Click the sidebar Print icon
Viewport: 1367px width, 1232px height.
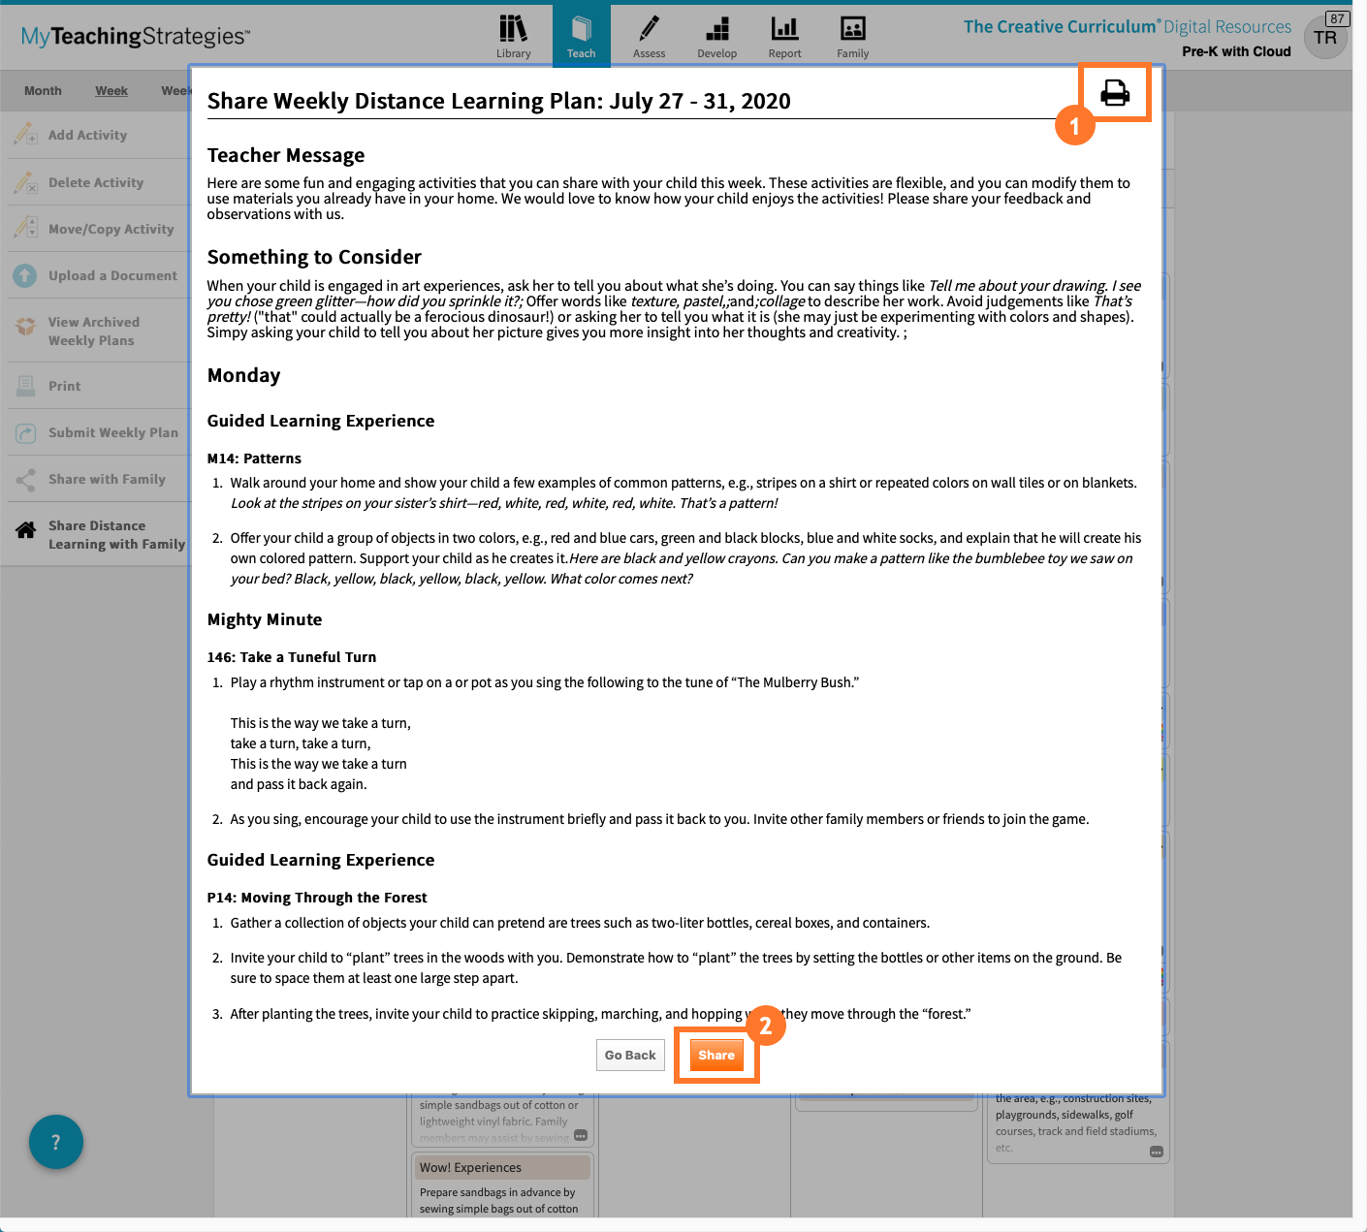coord(26,386)
